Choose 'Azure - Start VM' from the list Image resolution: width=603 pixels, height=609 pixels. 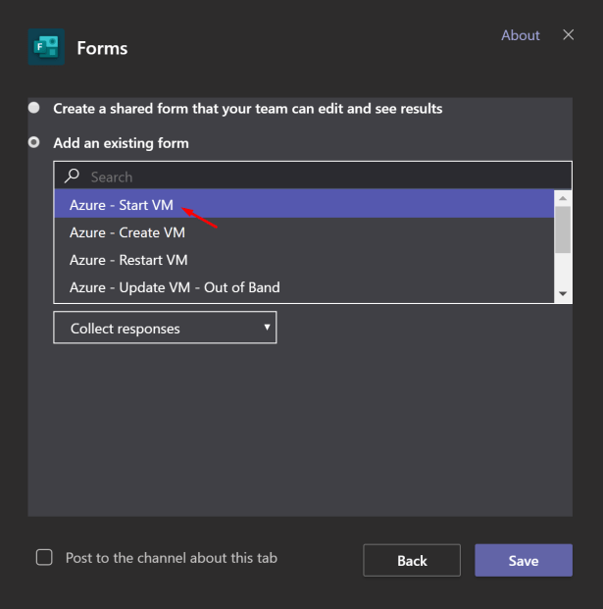pos(304,204)
